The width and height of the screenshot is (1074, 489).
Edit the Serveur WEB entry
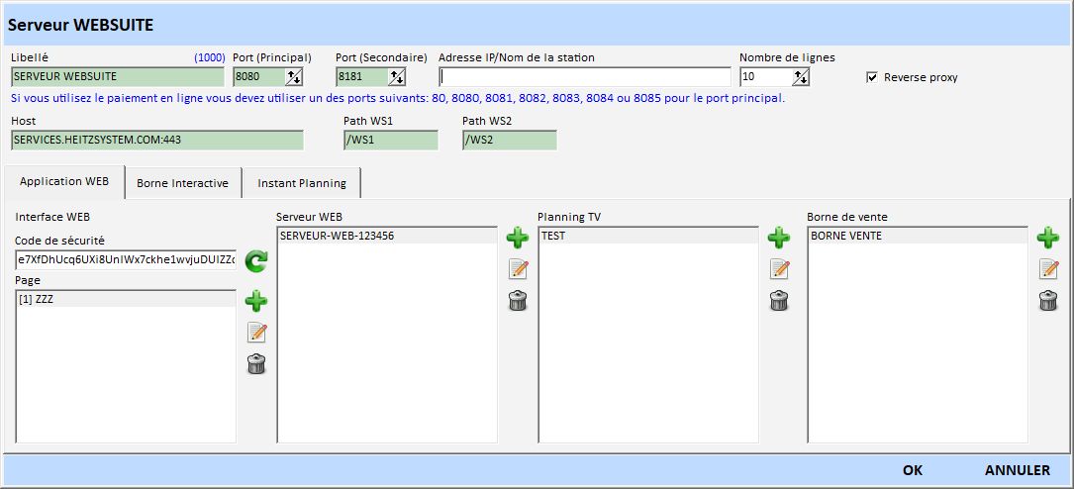(518, 269)
